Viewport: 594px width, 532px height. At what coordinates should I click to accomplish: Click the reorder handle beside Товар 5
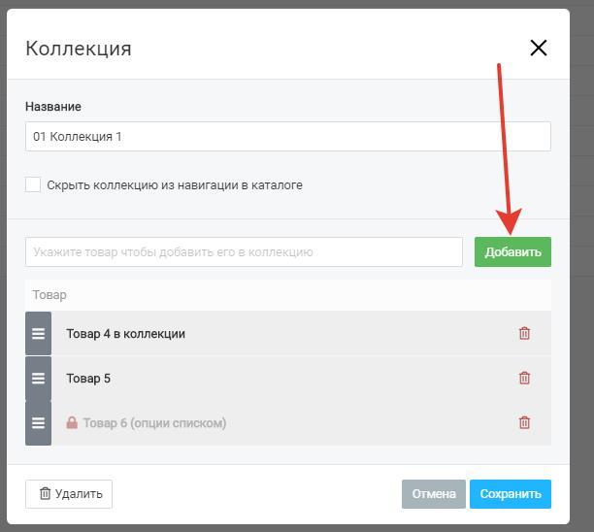click(38, 378)
